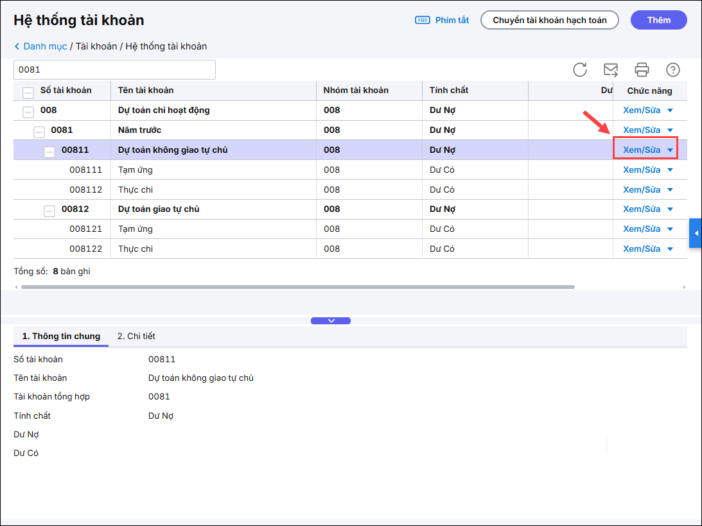702x526 pixels.
Task: Open the dropdown arrow for row 00811
Action: pos(670,150)
